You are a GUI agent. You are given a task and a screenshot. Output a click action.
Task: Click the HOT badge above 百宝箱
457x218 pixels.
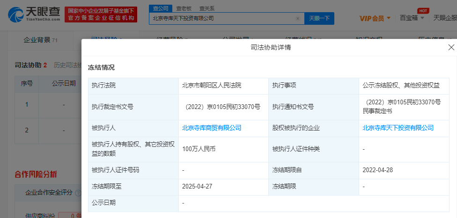tap(423, 11)
